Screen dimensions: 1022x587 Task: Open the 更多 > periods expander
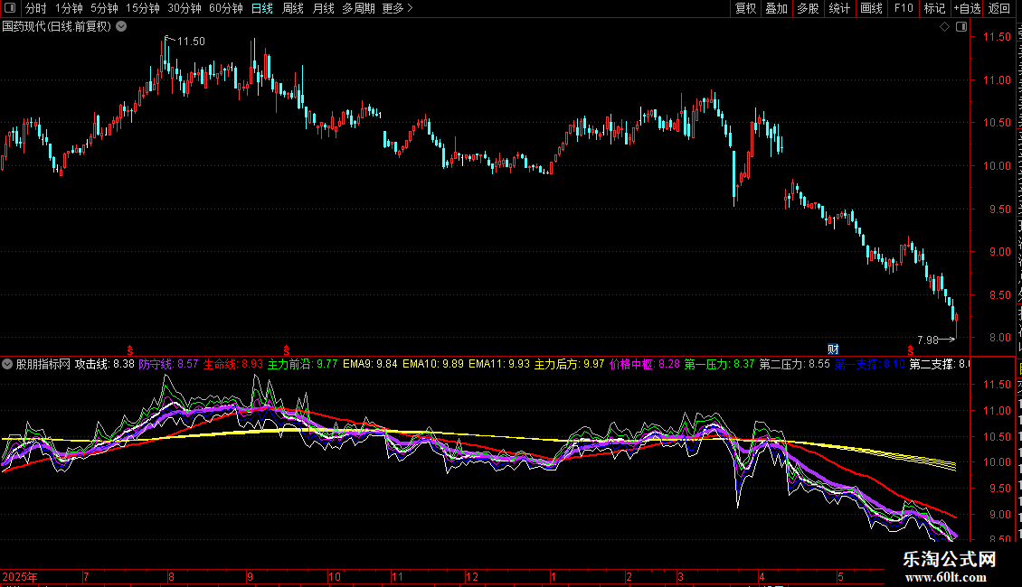(x=398, y=8)
